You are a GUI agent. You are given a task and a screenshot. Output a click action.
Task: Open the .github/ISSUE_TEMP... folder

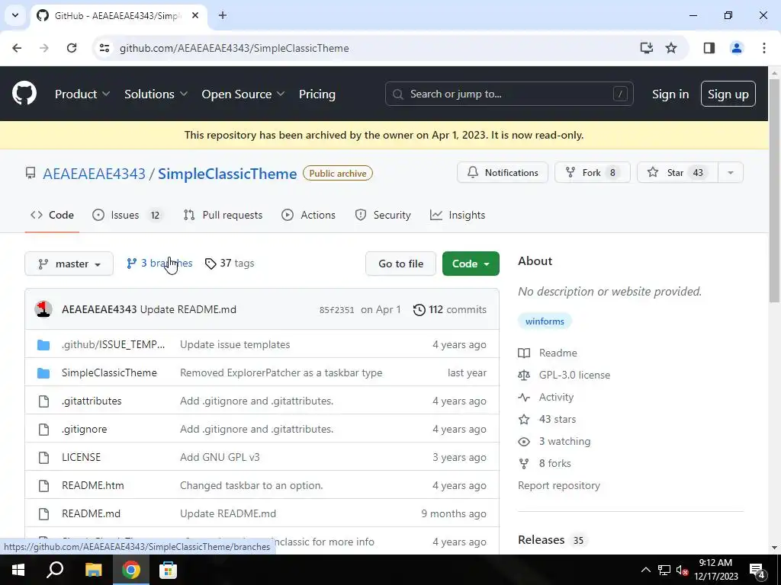click(113, 344)
